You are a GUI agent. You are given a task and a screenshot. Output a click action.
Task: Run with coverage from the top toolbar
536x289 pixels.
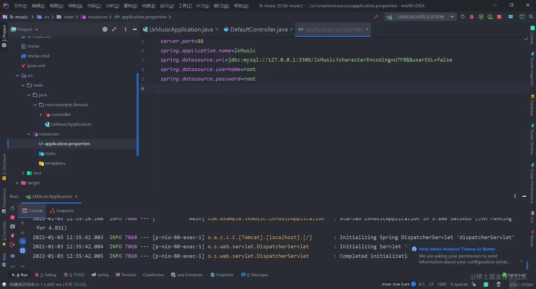pos(481,17)
